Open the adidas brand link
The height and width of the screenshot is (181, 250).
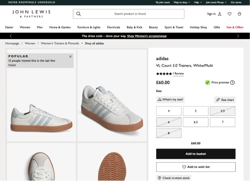[162, 58]
